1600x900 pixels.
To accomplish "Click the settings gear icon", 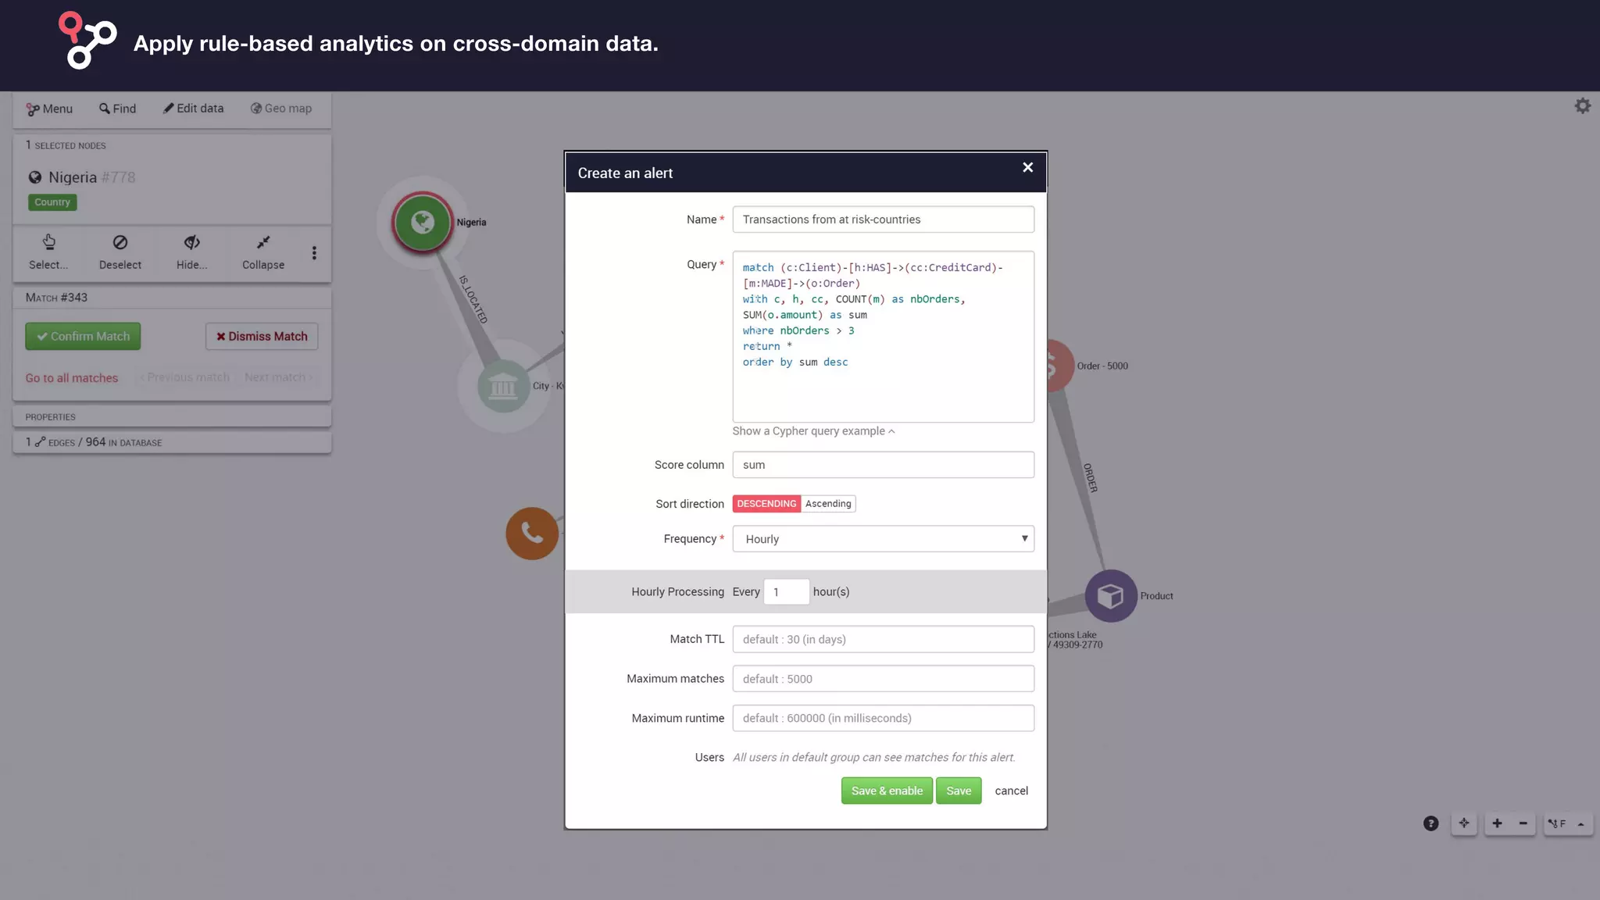I will [1582, 105].
